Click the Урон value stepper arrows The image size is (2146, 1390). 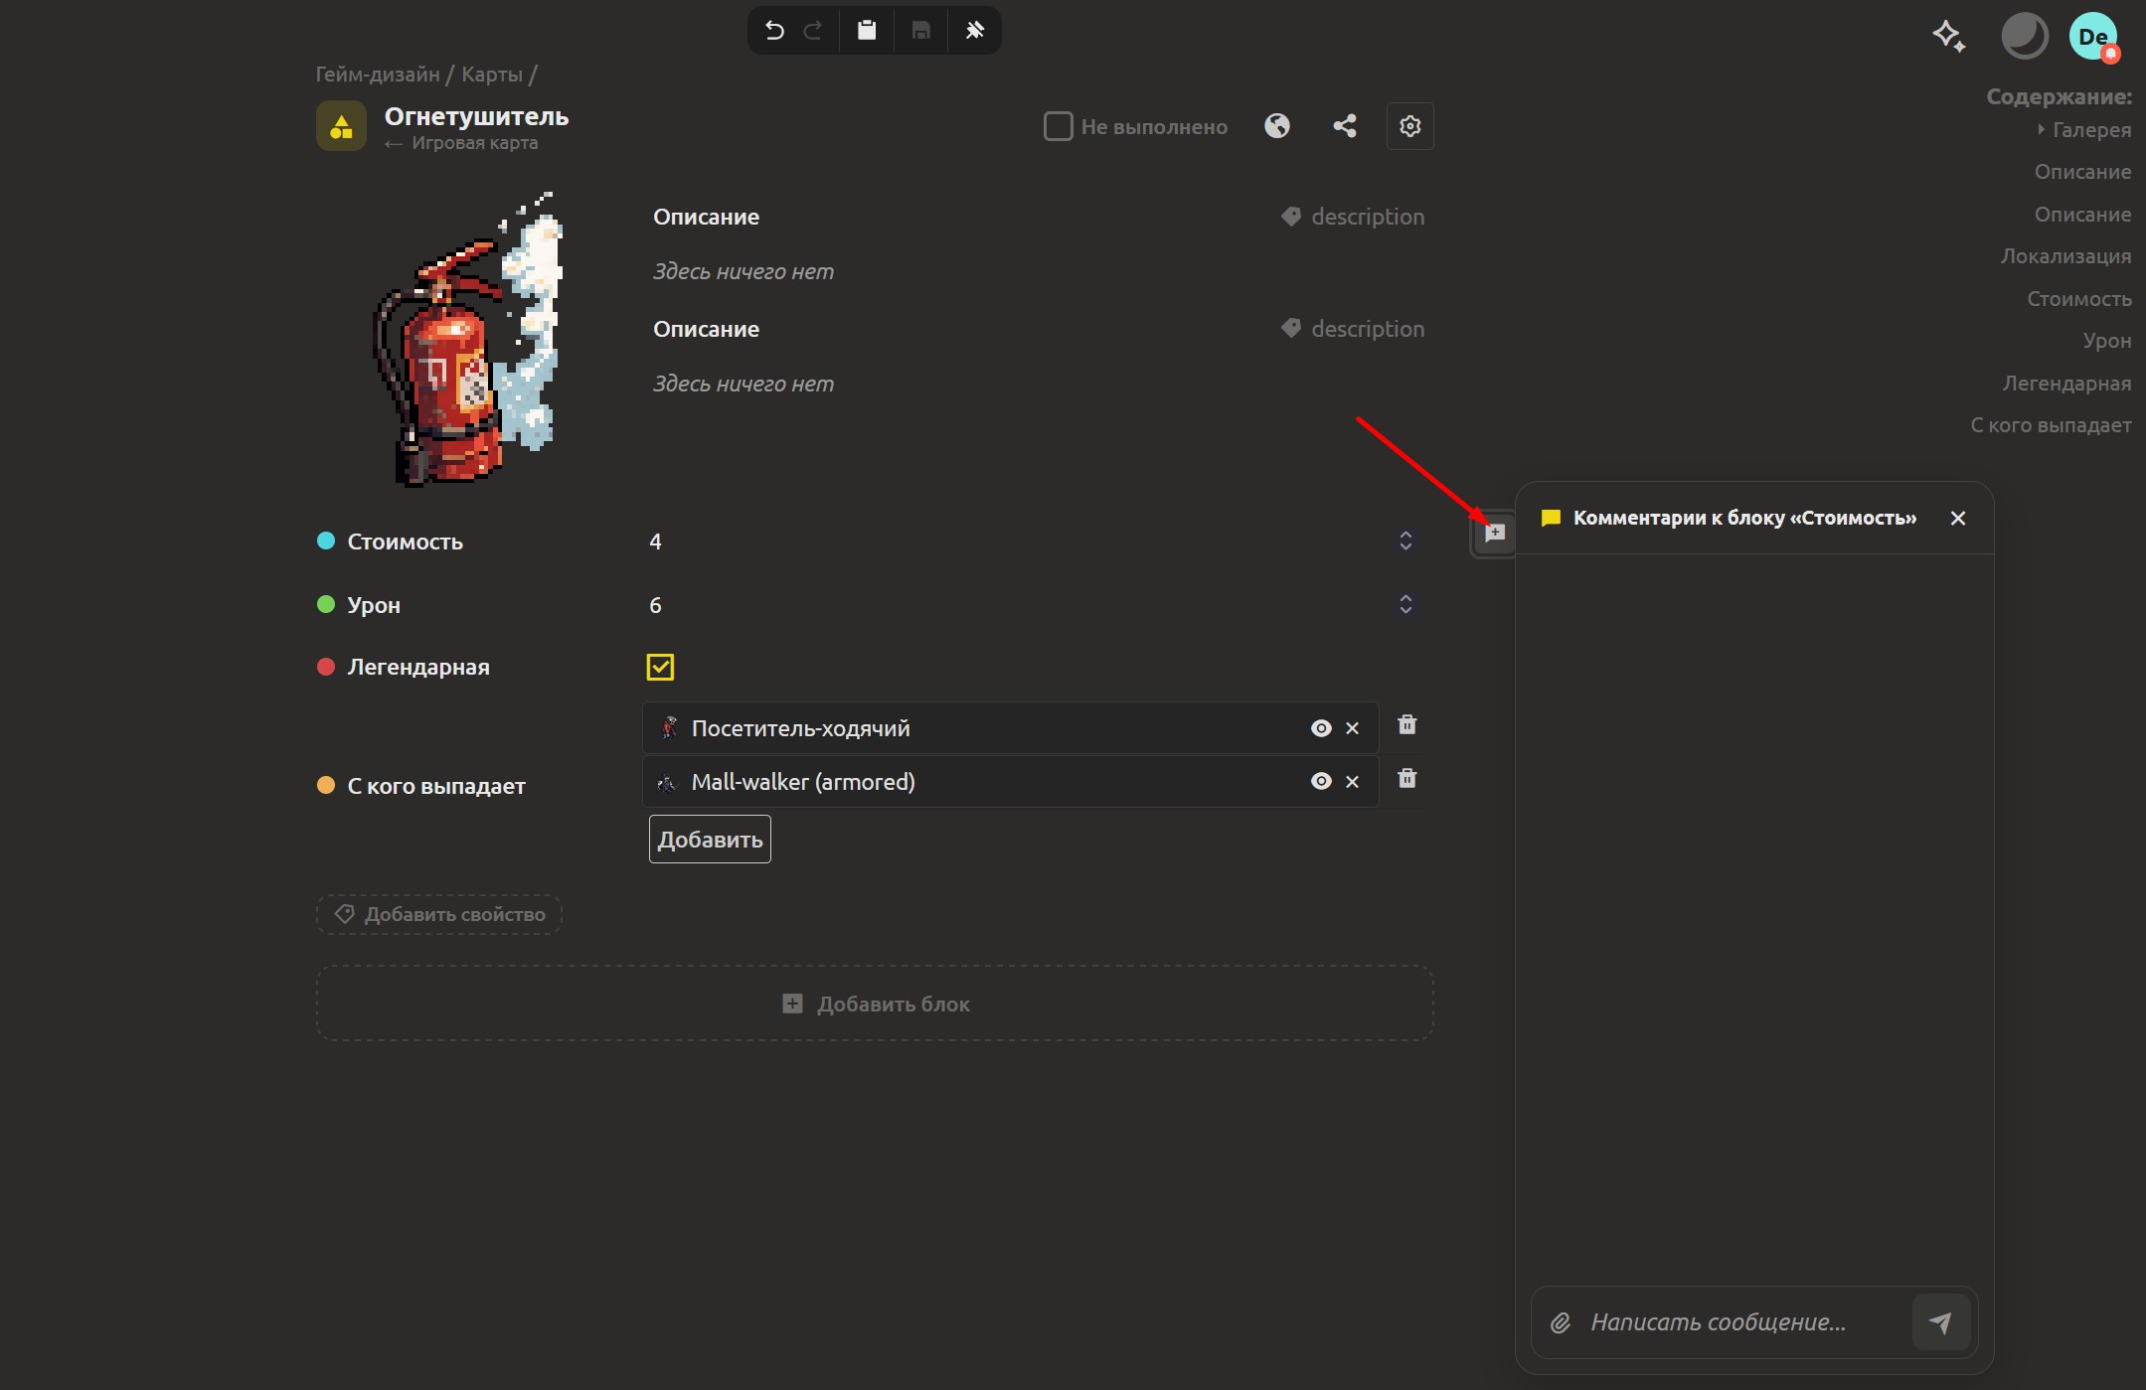click(x=1405, y=604)
